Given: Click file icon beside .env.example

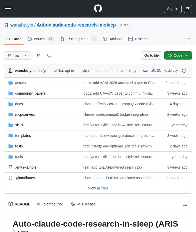Looking at the screenshot, I should tap(11, 167).
